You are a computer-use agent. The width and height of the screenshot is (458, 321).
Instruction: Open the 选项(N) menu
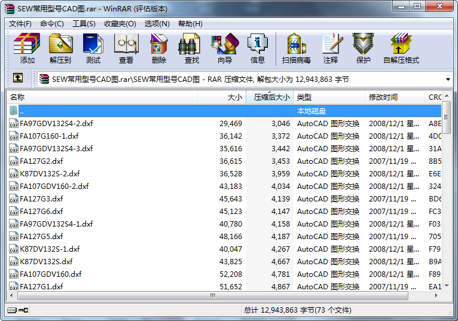pos(157,24)
